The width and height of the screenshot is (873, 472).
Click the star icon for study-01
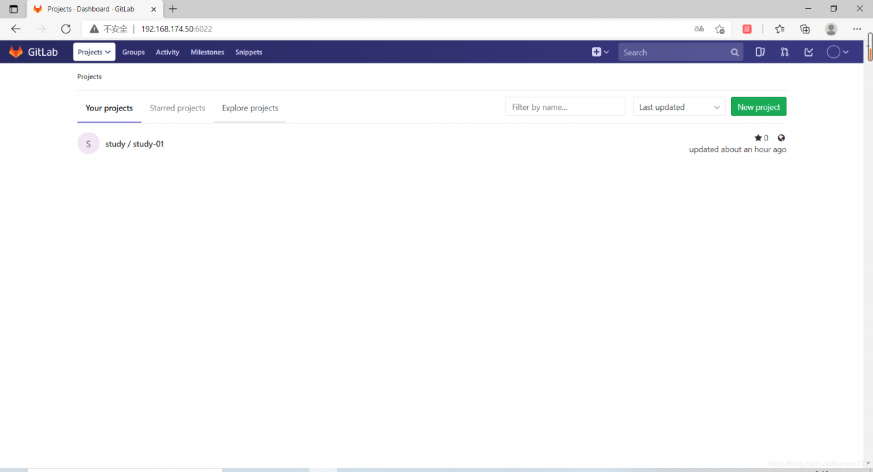click(758, 138)
